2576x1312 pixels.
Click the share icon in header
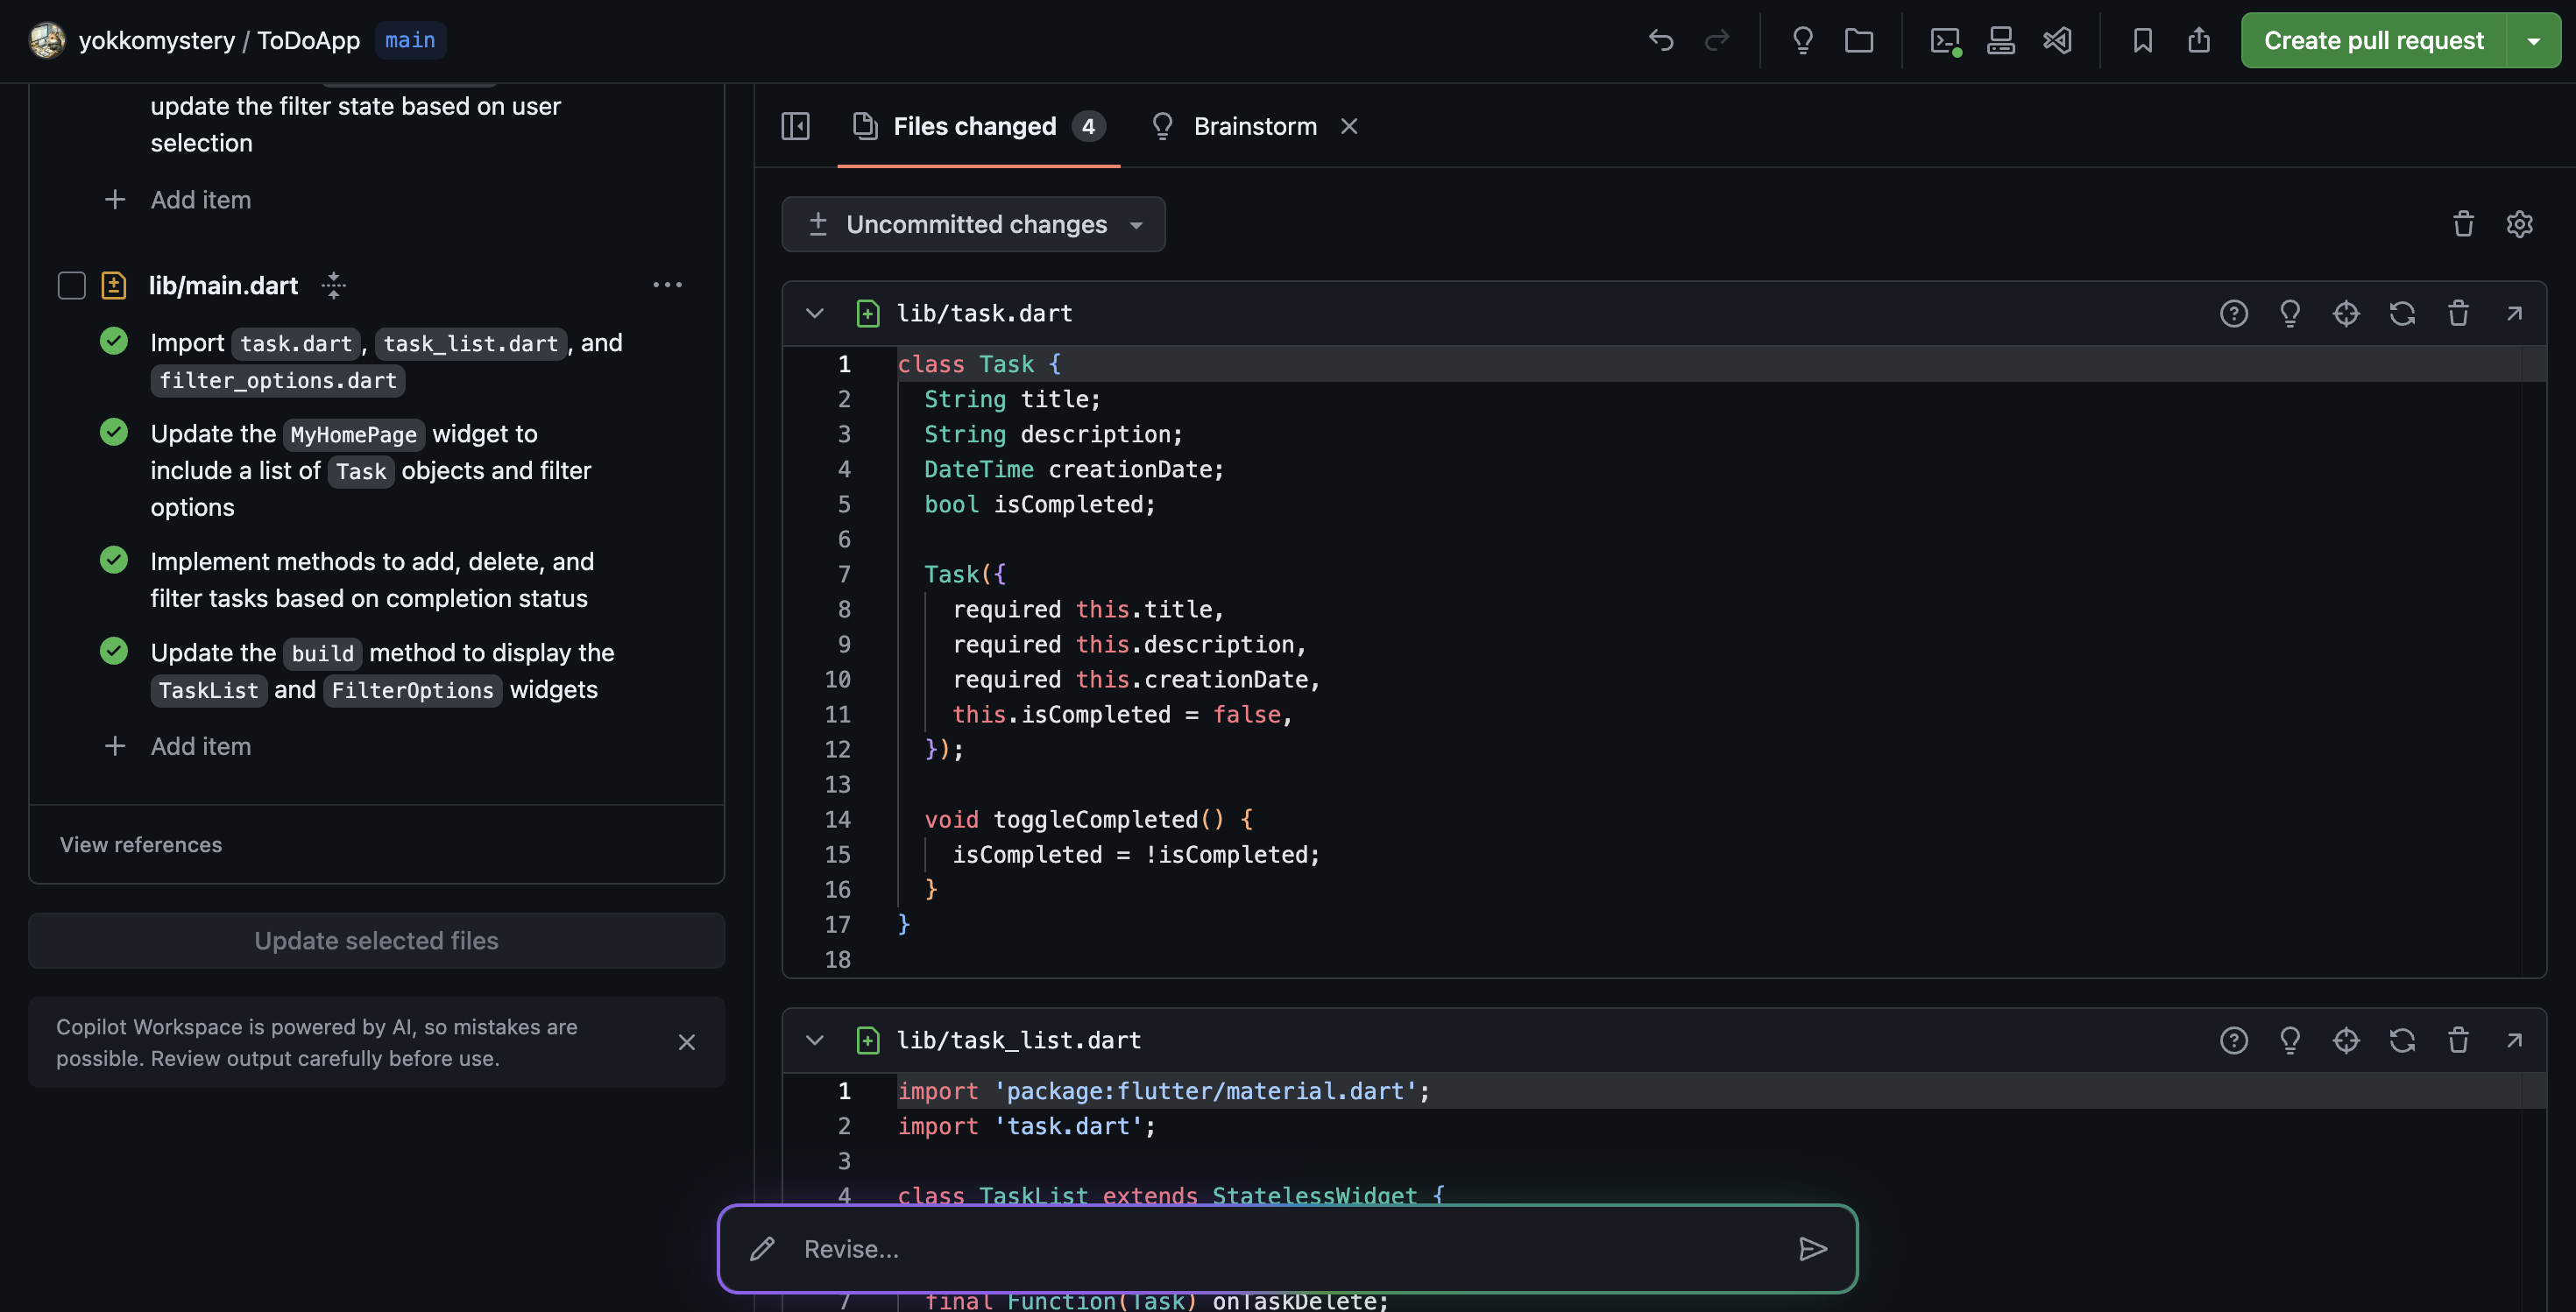(2198, 40)
